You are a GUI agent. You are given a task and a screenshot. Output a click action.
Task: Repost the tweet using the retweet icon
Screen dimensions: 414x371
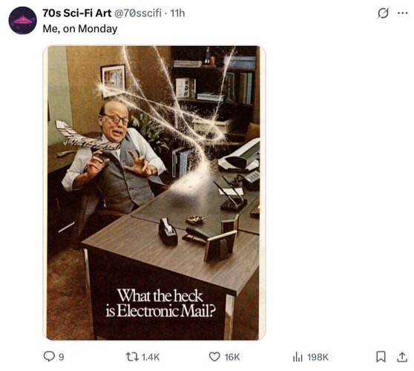click(x=132, y=357)
